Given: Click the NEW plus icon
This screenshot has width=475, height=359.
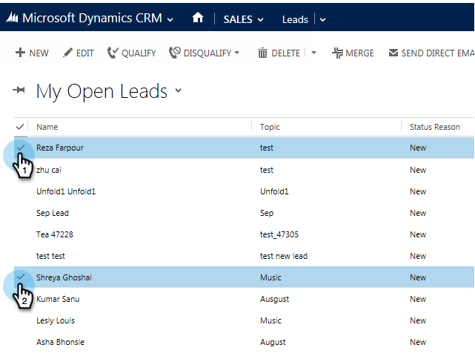Looking at the screenshot, I should (21, 53).
